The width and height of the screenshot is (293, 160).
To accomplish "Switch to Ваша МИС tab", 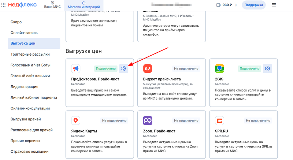I will 52,5.
